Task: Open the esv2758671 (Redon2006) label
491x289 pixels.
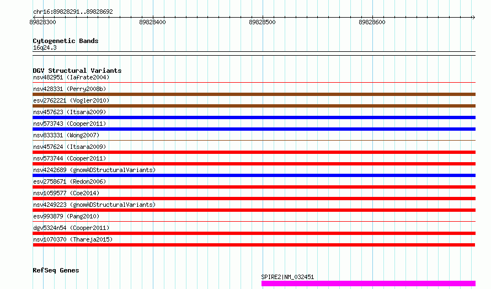Action: point(70,181)
